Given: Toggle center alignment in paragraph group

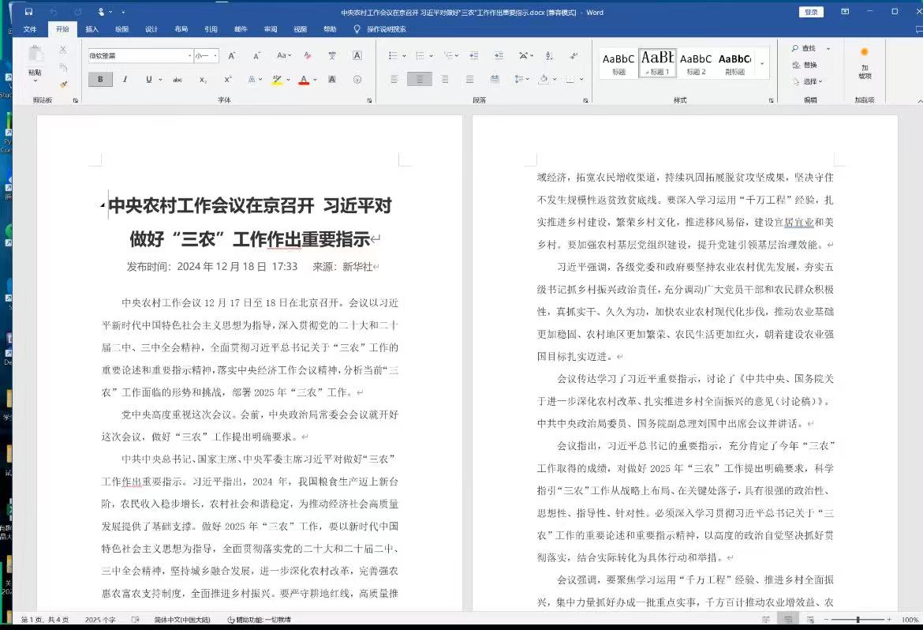Looking at the screenshot, I should tap(420, 80).
